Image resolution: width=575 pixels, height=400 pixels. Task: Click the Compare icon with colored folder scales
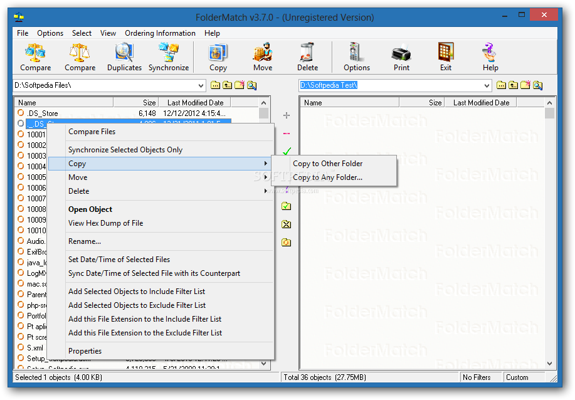pos(35,57)
